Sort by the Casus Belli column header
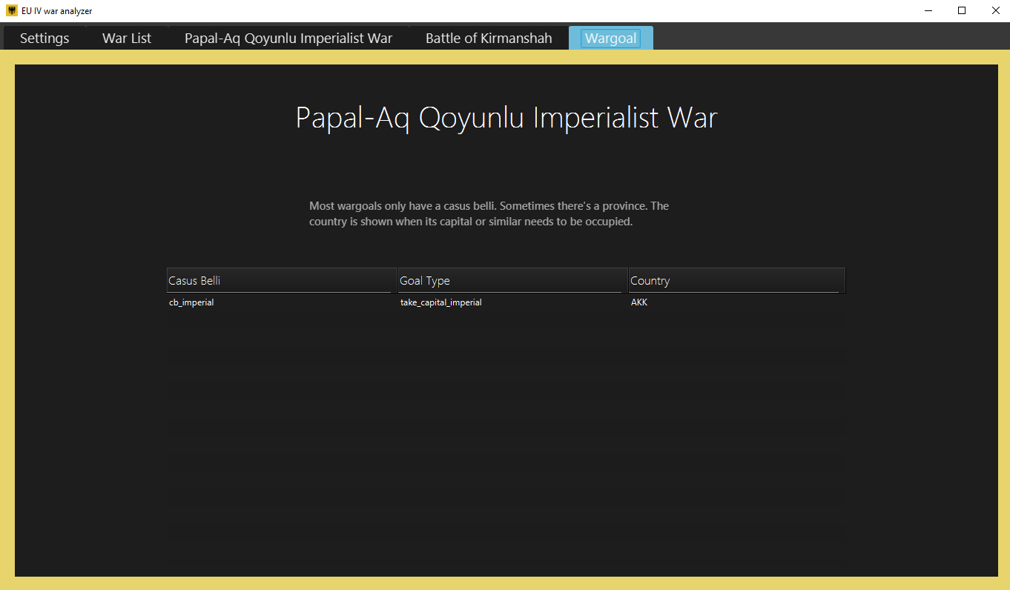Image resolution: width=1010 pixels, height=590 pixels. tap(282, 281)
